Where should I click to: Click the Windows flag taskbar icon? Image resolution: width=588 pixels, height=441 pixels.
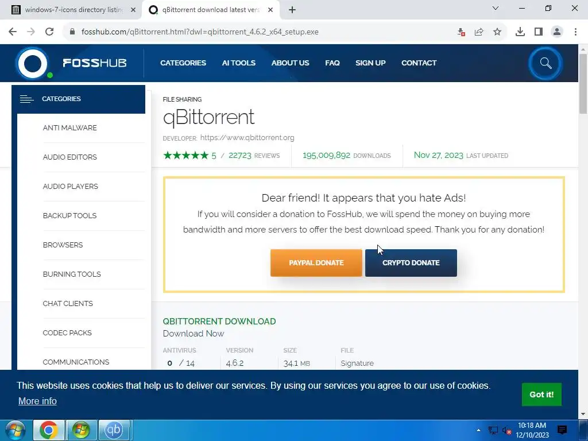tap(82, 430)
